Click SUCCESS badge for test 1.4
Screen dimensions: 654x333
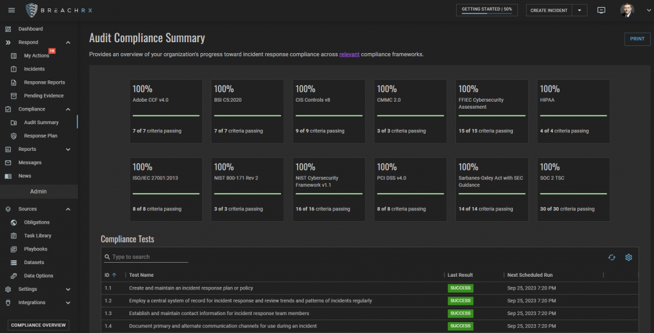point(460,326)
